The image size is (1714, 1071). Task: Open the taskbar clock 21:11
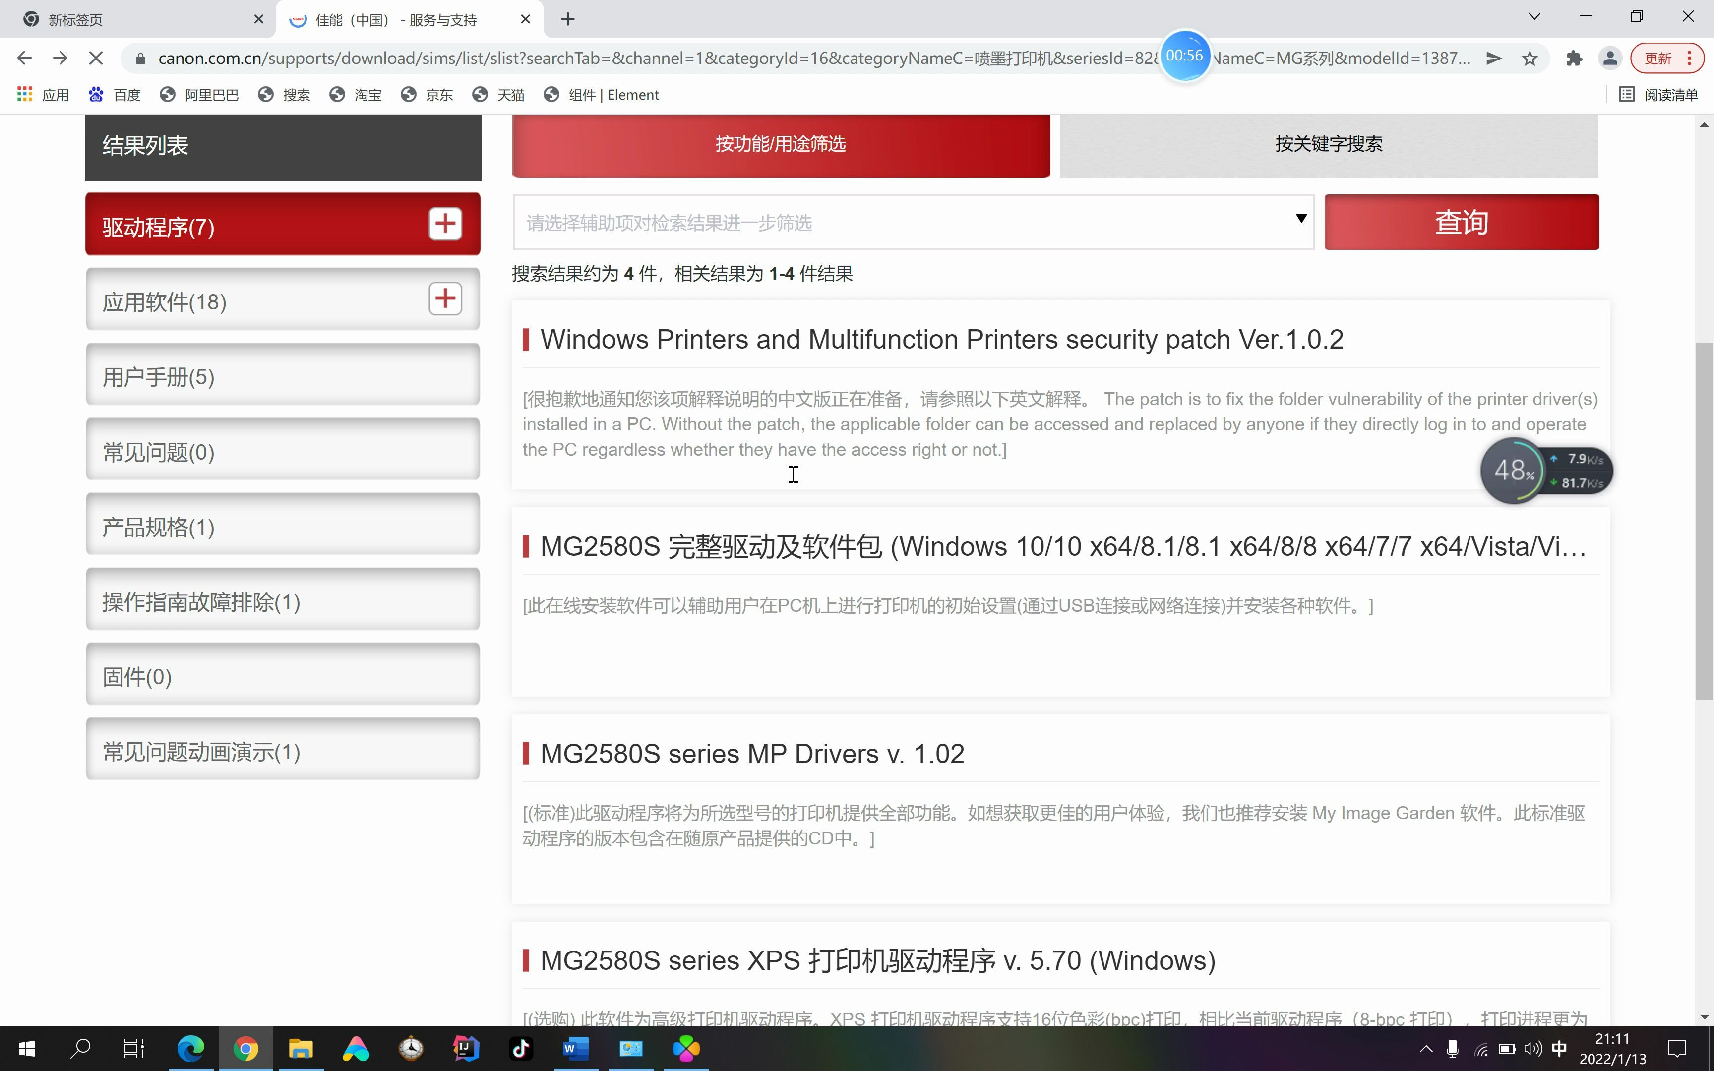click(1613, 1049)
